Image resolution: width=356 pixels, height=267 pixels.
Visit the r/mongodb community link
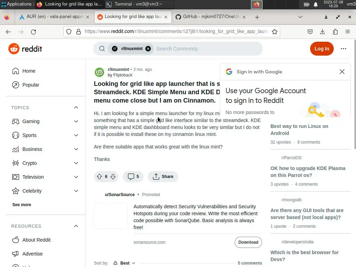coord(292,200)
